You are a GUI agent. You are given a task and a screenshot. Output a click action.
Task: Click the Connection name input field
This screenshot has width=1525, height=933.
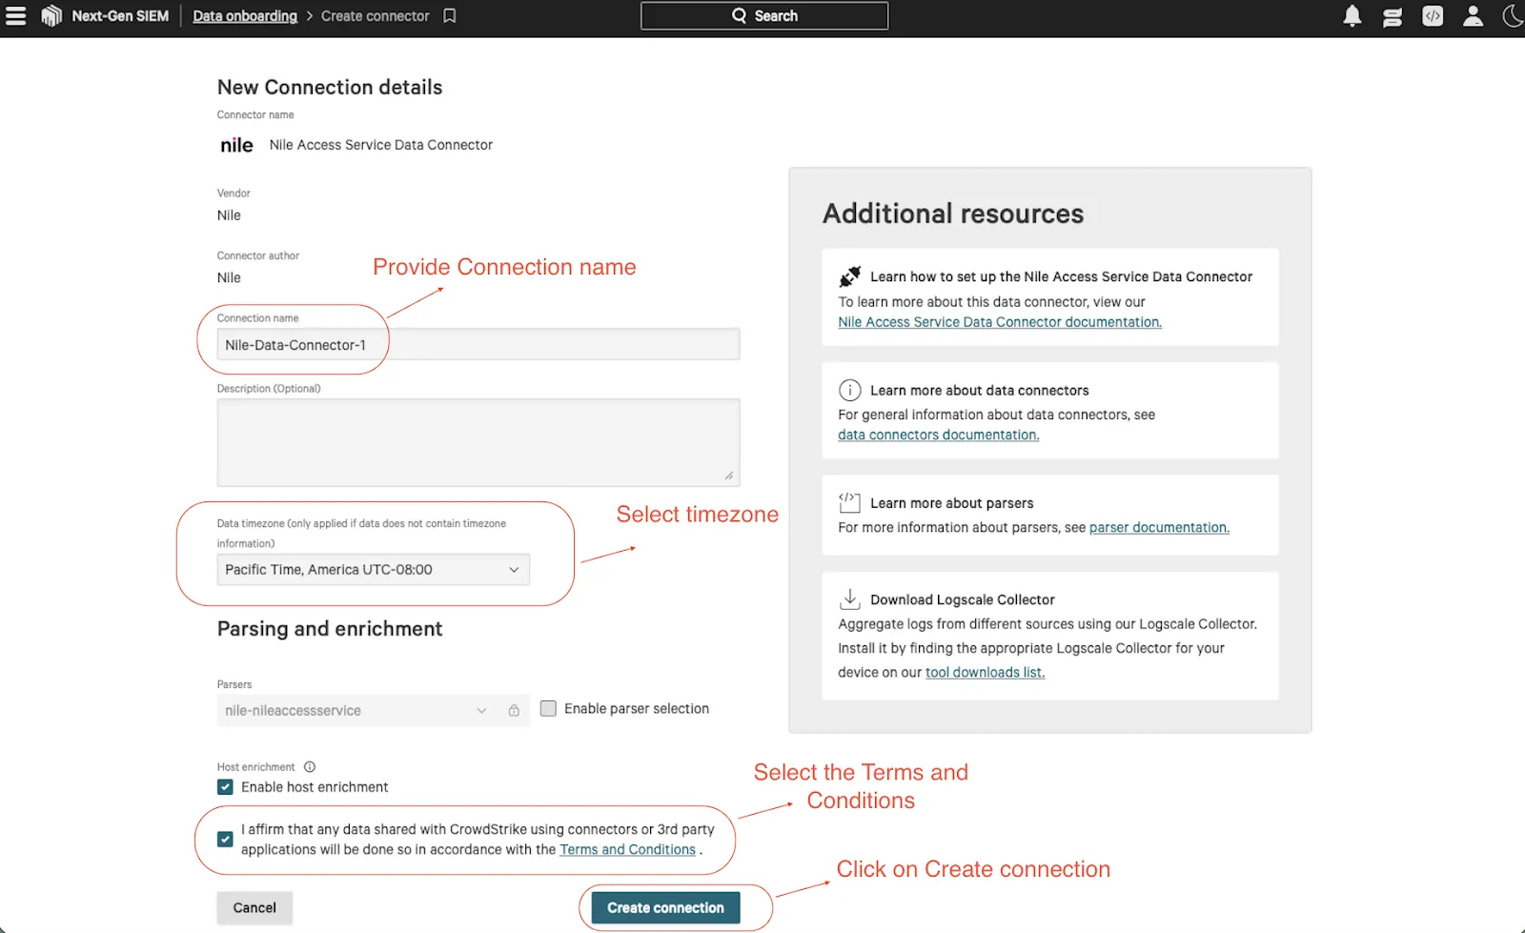(x=478, y=344)
